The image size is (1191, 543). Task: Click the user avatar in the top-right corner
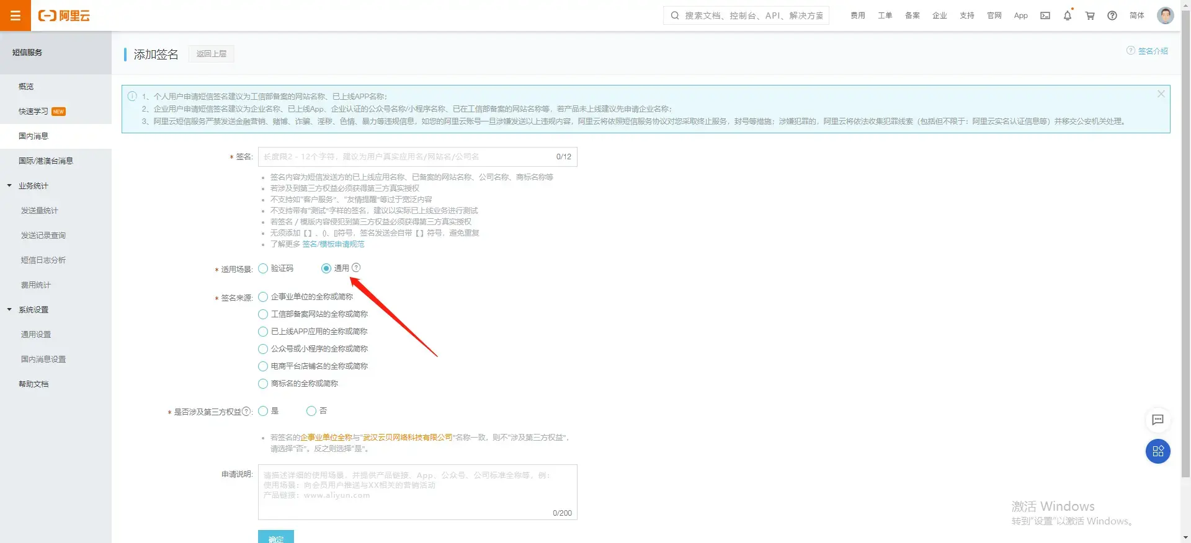click(1166, 15)
